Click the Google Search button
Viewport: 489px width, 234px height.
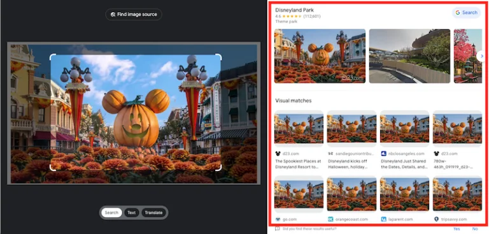(x=466, y=13)
